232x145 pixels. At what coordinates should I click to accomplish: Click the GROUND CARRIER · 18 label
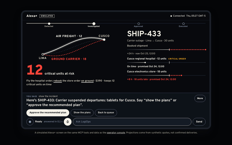tap(69, 59)
